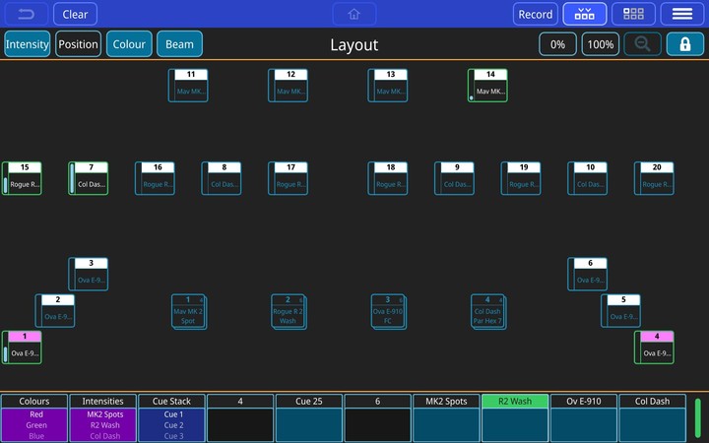
Task: Select pink-header fixture 1 Ova E-9
Action: [22, 348]
